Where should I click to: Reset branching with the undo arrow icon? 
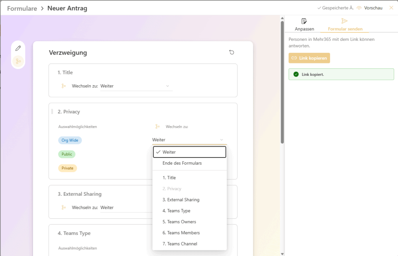(x=232, y=52)
